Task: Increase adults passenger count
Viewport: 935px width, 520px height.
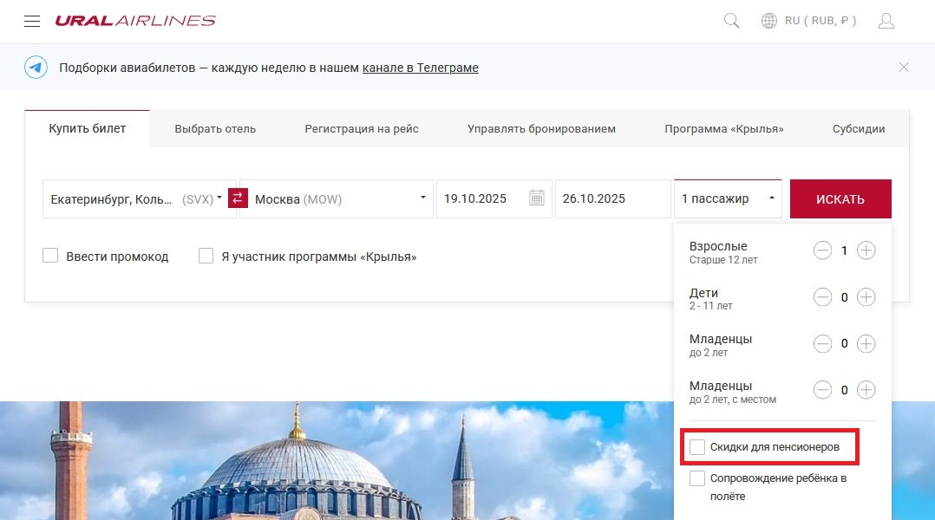Action: 866,250
